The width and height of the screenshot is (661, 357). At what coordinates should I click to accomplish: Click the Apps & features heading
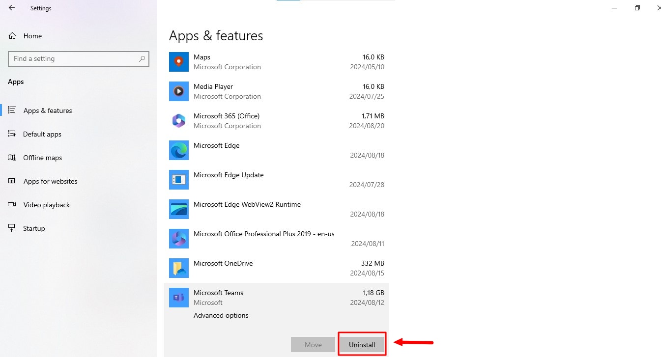(216, 36)
